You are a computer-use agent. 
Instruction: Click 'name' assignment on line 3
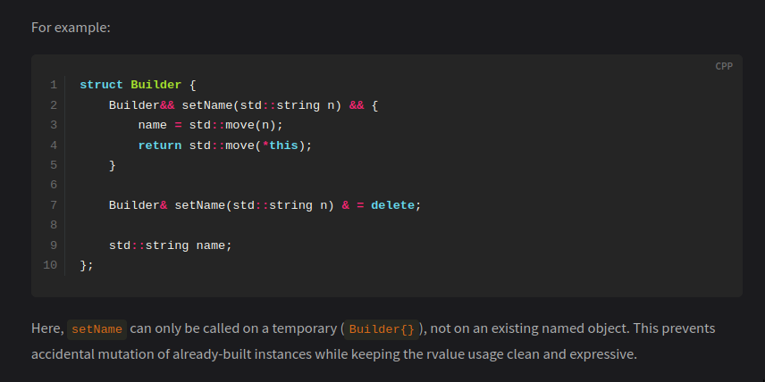[x=153, y=125]
